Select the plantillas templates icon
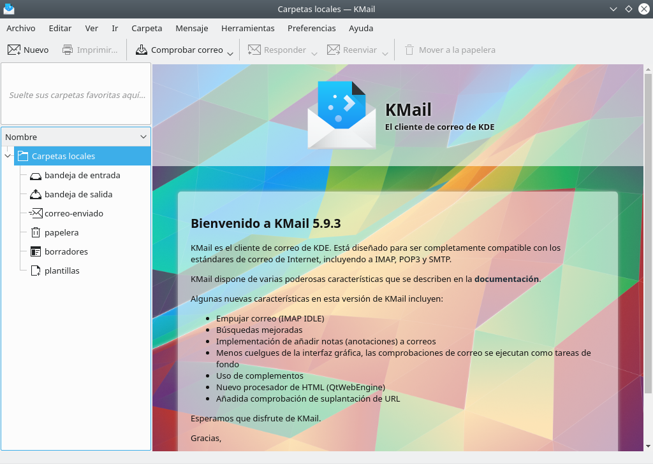 [36, 271]
